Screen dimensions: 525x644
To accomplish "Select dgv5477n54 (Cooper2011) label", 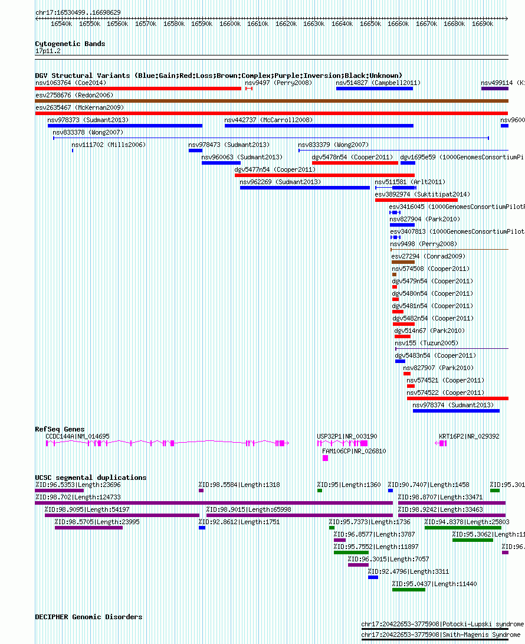I will [275, 169].
